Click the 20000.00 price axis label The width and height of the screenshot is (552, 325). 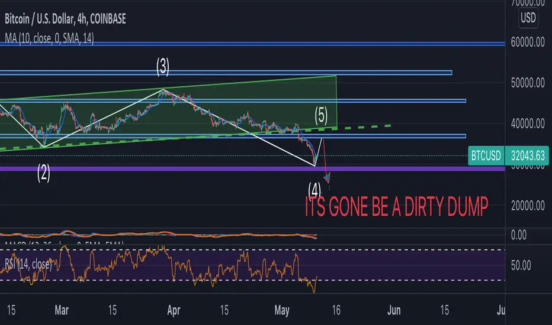(528, 206)
